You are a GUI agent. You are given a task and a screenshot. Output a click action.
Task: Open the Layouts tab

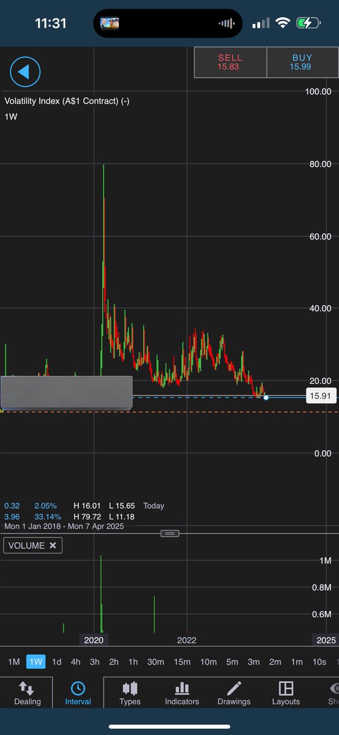coord(286,693)
